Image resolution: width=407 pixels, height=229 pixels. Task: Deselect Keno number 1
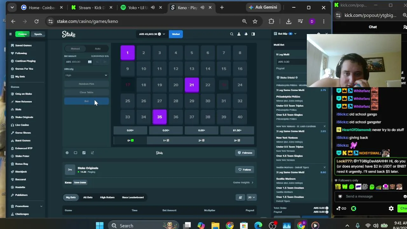(128, 53)
